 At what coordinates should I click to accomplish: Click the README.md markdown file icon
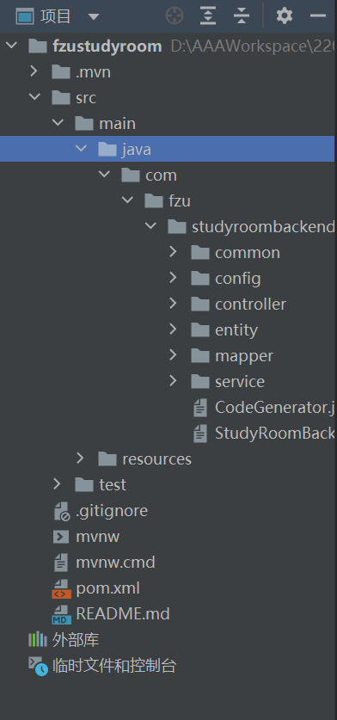coord(62,614)
